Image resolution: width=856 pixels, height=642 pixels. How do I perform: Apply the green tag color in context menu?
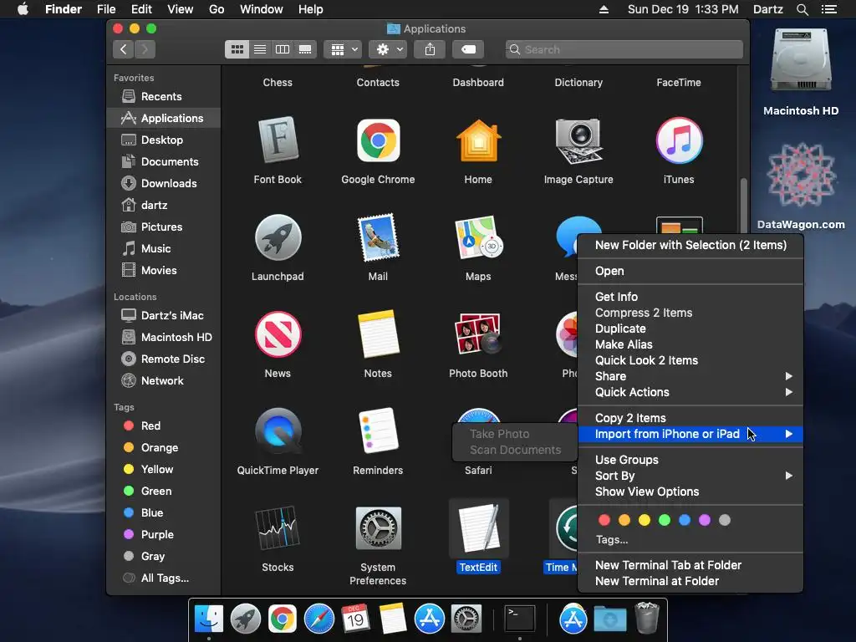pos(665,520)
